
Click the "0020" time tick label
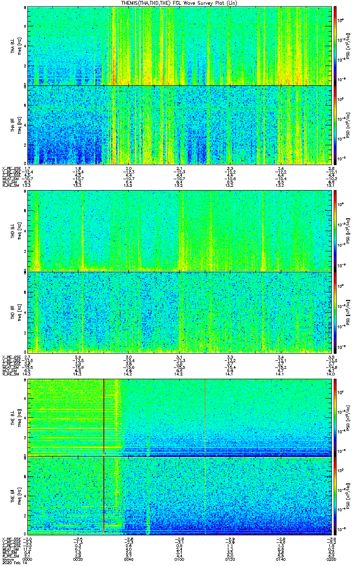coord(78,560)
